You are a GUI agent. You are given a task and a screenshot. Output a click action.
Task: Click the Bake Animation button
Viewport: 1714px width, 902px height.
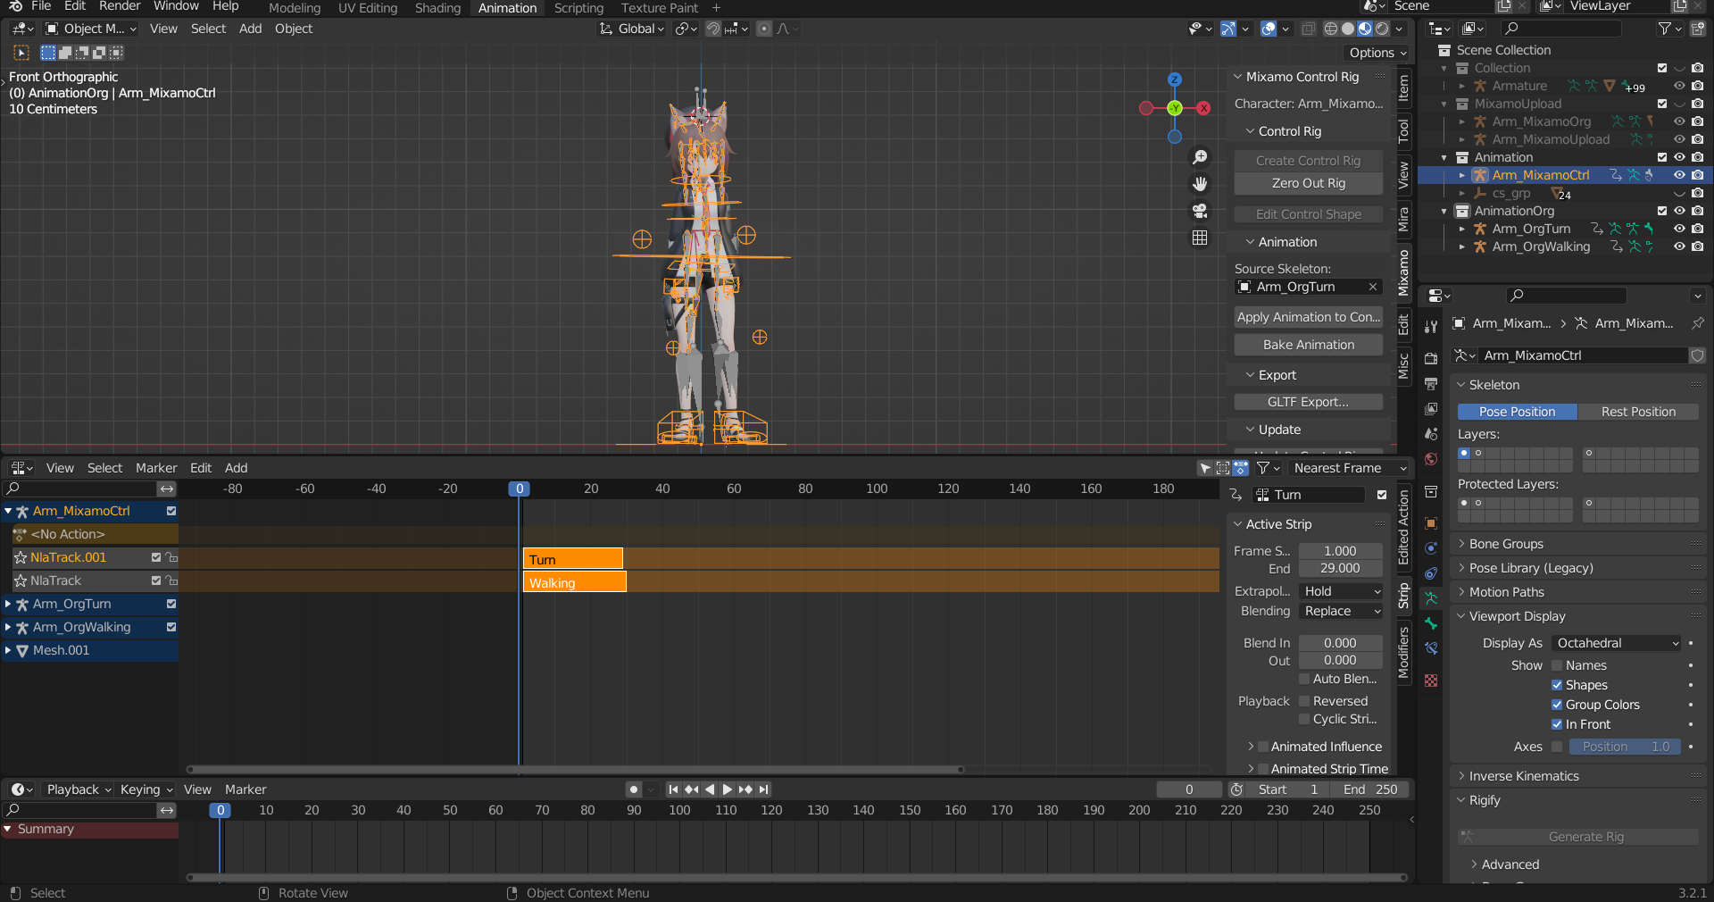tap(1307, 345)
